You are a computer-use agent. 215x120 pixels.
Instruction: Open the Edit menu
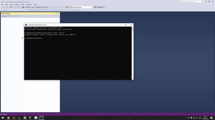coord(6,4)
